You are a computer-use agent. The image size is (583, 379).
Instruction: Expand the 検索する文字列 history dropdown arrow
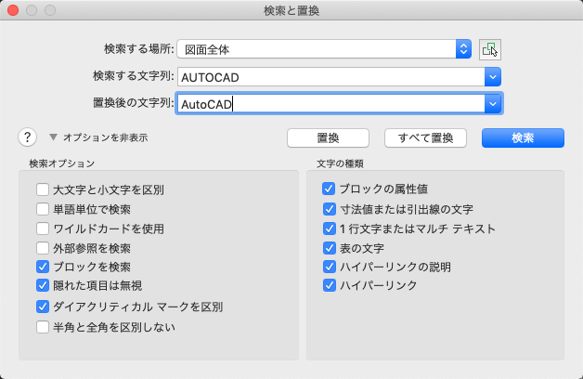[493, 77]
